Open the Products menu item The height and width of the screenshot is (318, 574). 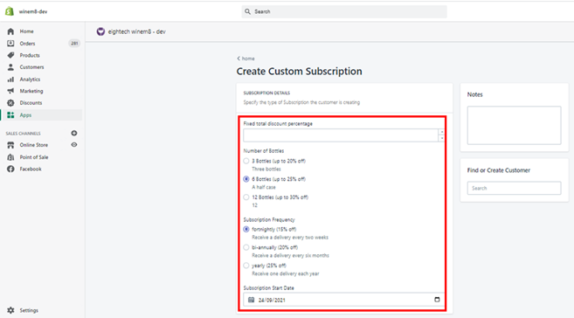point(30,55)
